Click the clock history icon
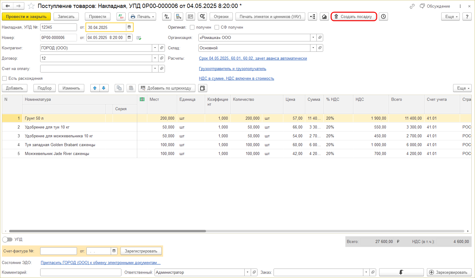This screenshot has height=278, width=475. click(x=383, y=17)
